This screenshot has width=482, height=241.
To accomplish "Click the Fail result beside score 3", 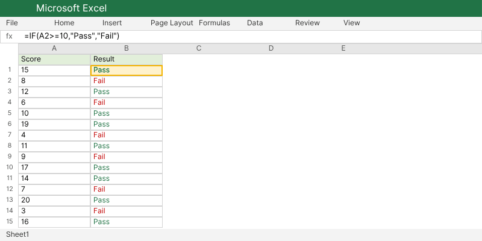I will [127, 211].
